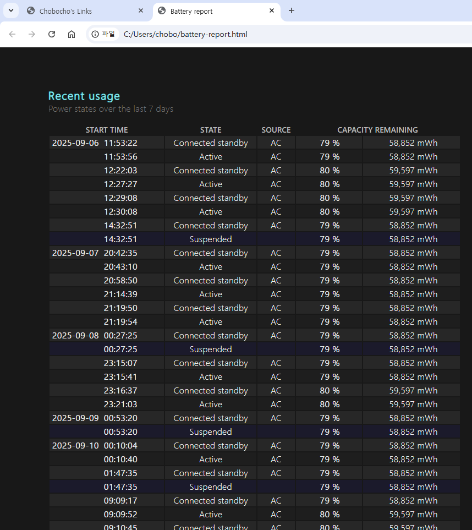Click the 20:43:10 start time

click(x=120, y=267)
